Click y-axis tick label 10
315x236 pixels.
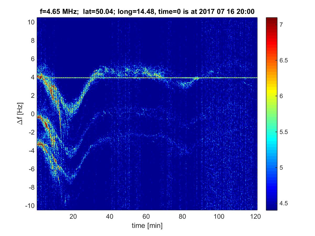click(31, 22)
